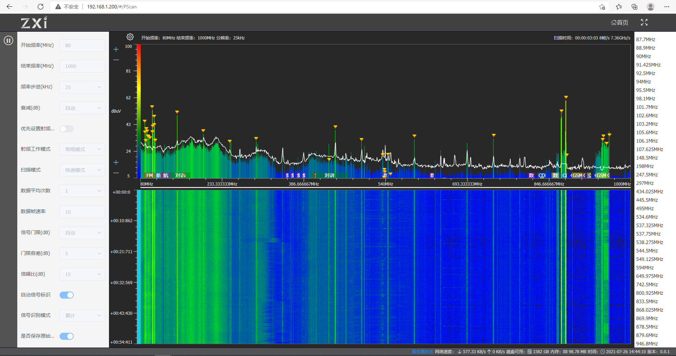Click the GSM band label near 1000MHz
This screenshot has height=356, width=676.
coord(601,175)
